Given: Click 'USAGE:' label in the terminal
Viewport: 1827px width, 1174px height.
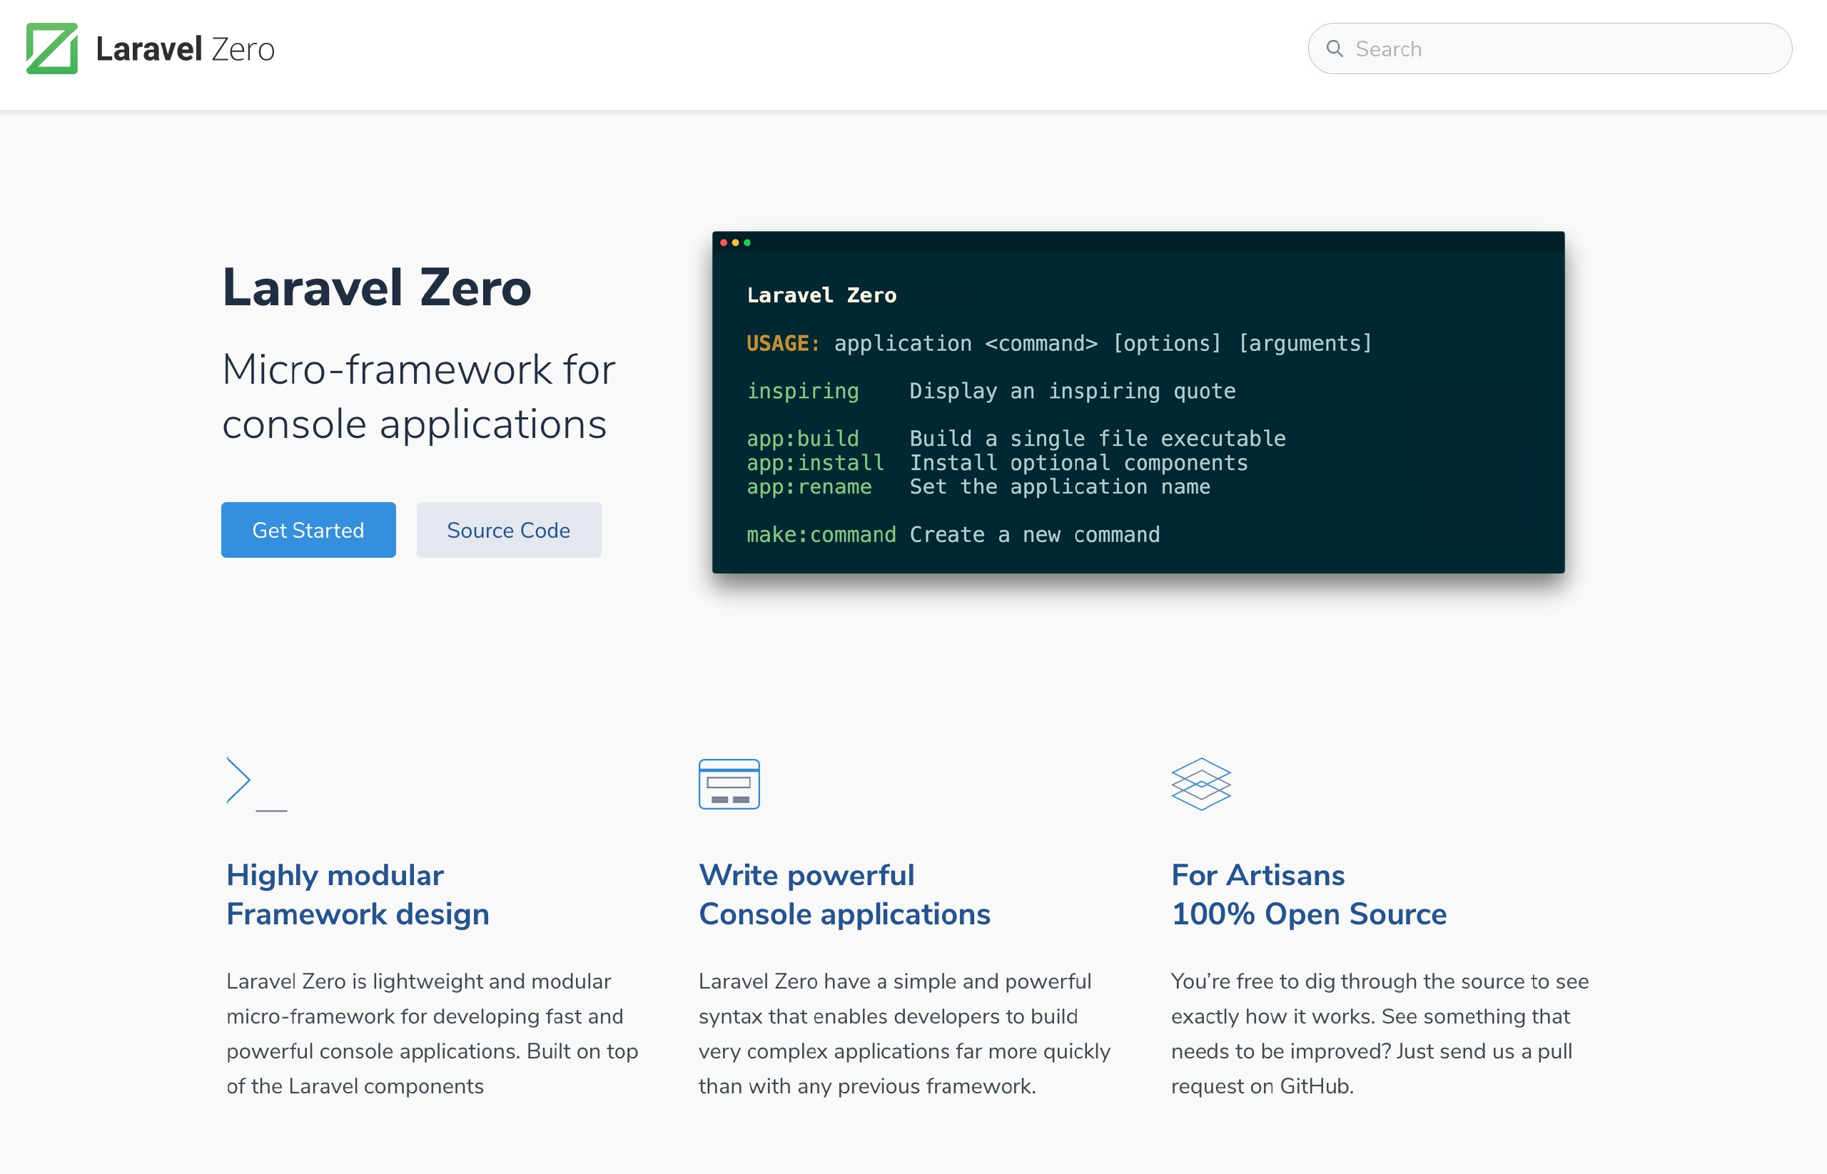Looking at the screenshot, I should pos(784,343).
